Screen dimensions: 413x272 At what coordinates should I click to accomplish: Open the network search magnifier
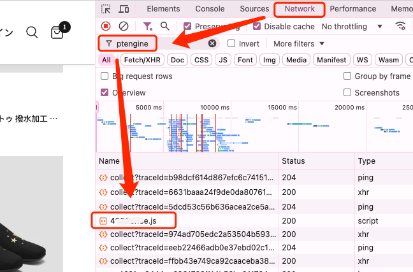[x=165, y=26]
